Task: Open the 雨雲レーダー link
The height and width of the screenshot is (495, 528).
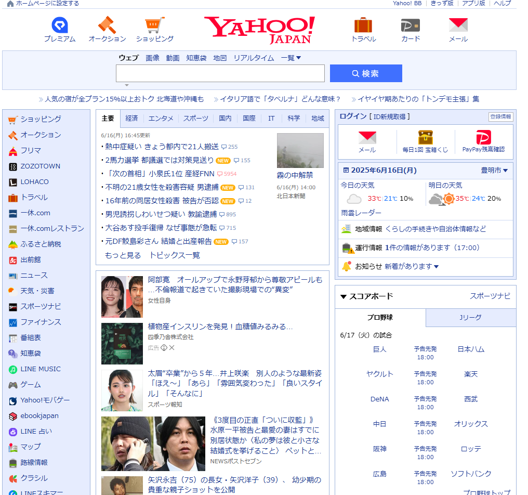Action: click(361, 213)
